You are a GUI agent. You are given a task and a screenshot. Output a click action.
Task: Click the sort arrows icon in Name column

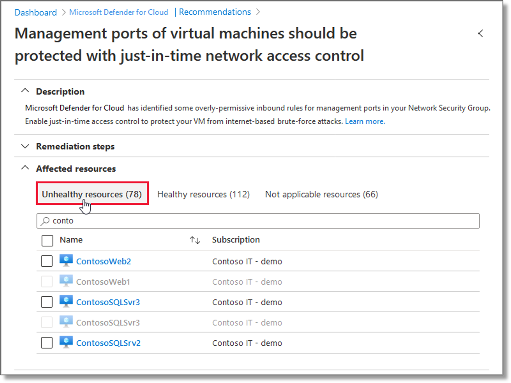pyautogui.click(x=195, y=240)
